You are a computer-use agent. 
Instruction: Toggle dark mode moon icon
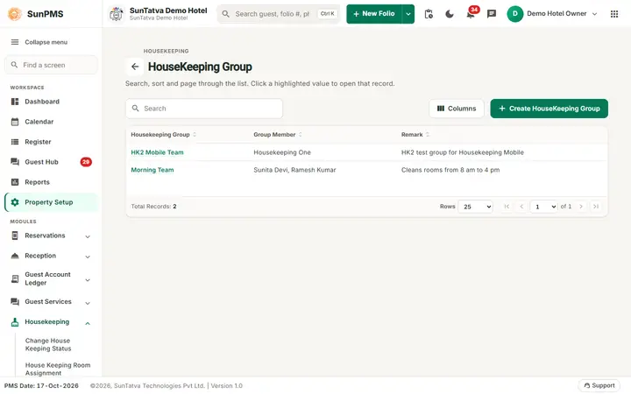tap(450, 14)
